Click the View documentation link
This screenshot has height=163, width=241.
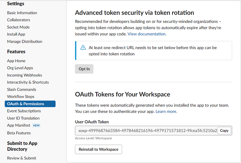click(147, 34)
